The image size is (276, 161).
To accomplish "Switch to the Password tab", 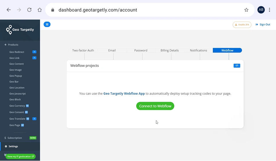I will click(x=141, y=50).
